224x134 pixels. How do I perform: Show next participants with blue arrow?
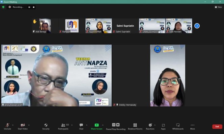point(197,26)
